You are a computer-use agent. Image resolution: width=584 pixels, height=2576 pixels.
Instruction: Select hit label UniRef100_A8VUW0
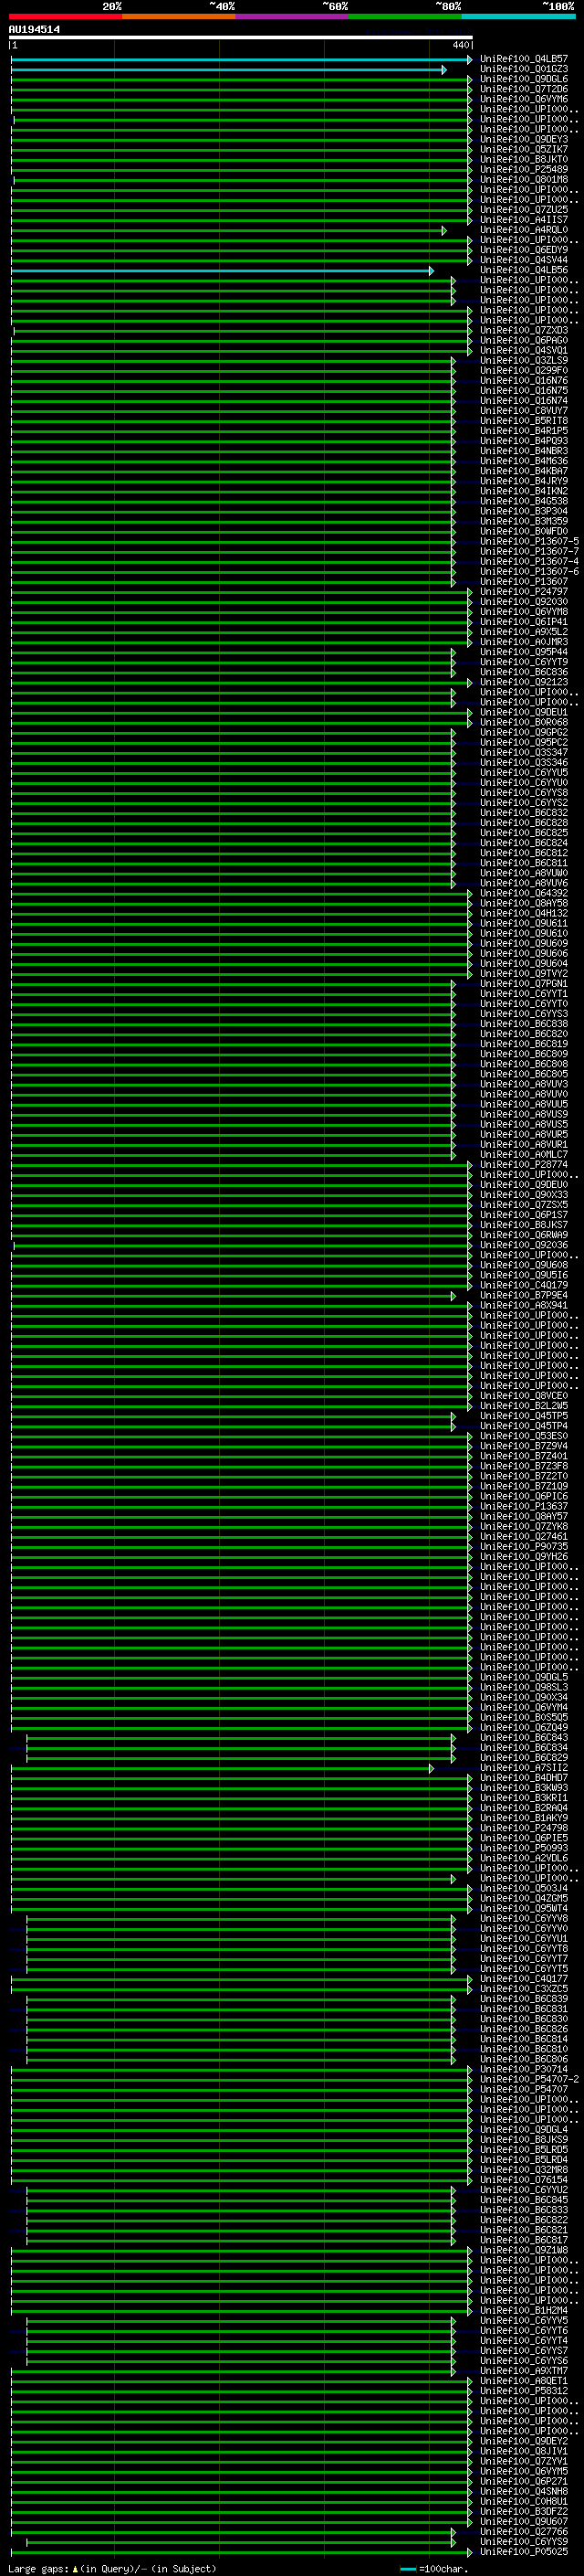pyautogui.click(x=524, y=873)
